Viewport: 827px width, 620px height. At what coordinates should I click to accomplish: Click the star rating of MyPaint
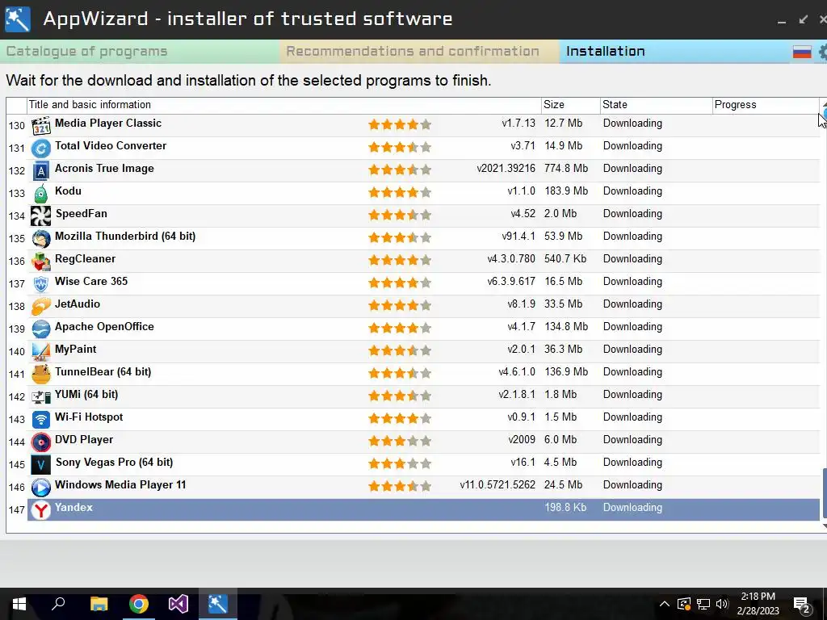[x=400, y=350]
